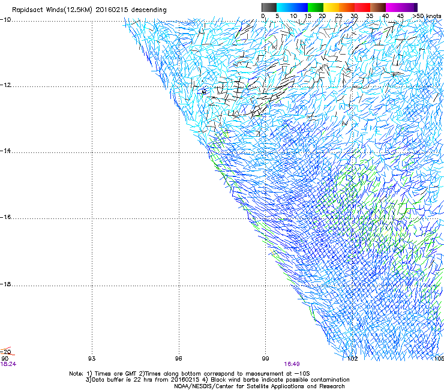Click the longitude label '93'
444x390 pixels.
(92, 359)
